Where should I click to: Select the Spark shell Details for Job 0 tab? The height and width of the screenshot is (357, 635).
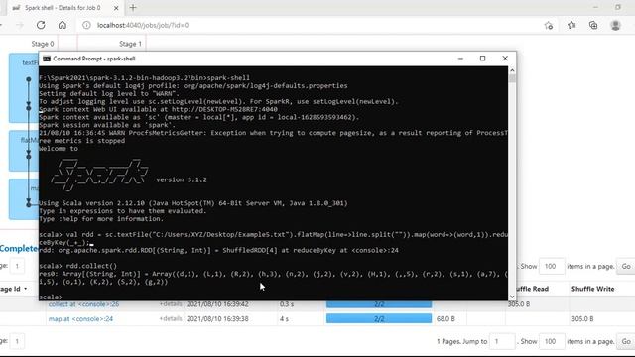point(63,8)
